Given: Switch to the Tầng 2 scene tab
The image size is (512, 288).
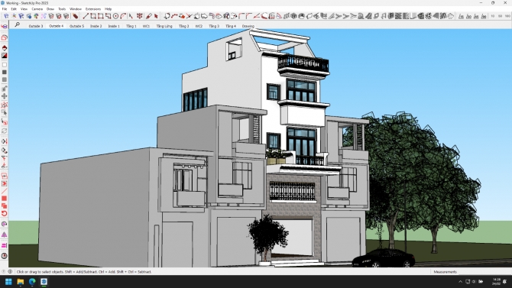Looking at the screenshot, I should coord(184,26).
